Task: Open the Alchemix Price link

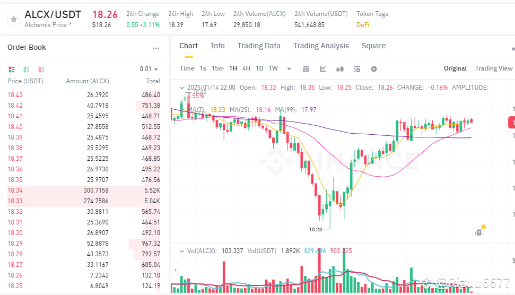Action: coord(48,24)
